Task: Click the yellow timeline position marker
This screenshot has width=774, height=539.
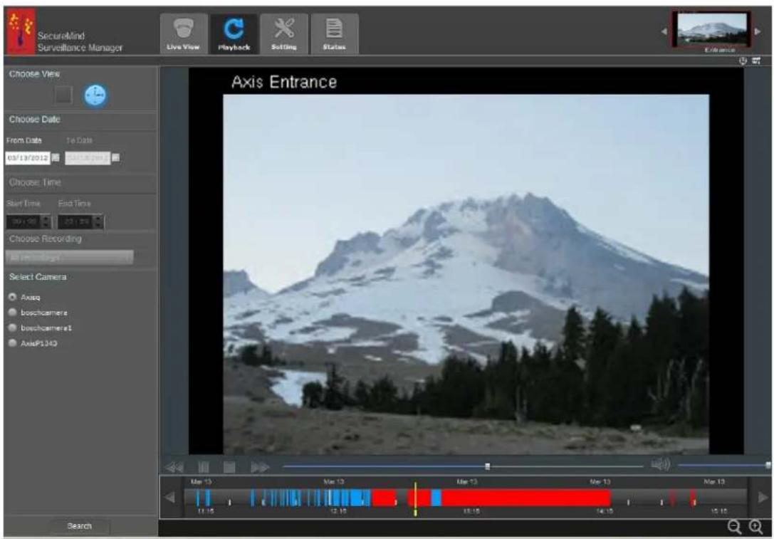Action: coord(415,499)
